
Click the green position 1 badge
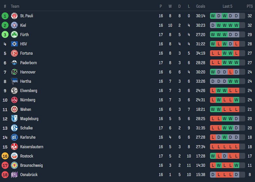(5, 16)
